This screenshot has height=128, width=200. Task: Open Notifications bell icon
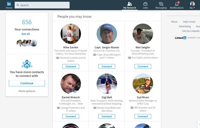tap(177, 4)
